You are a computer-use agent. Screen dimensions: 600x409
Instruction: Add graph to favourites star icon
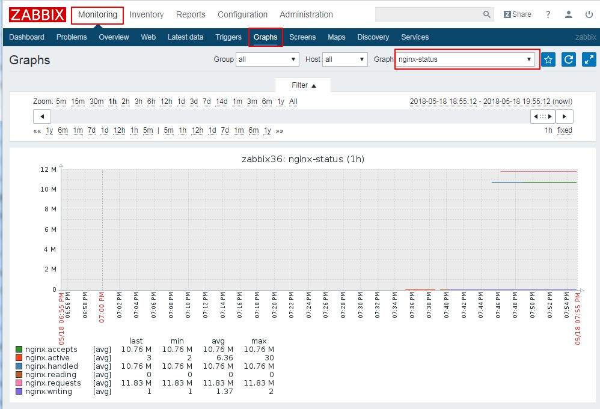(x=548, y=59)
